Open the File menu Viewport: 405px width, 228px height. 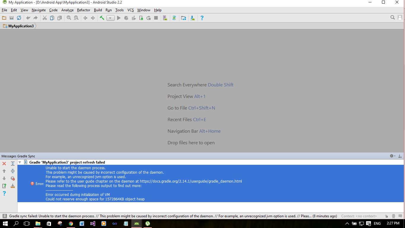point(4,10)
